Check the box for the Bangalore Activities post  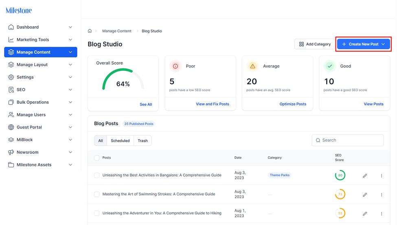click(97, 175)
